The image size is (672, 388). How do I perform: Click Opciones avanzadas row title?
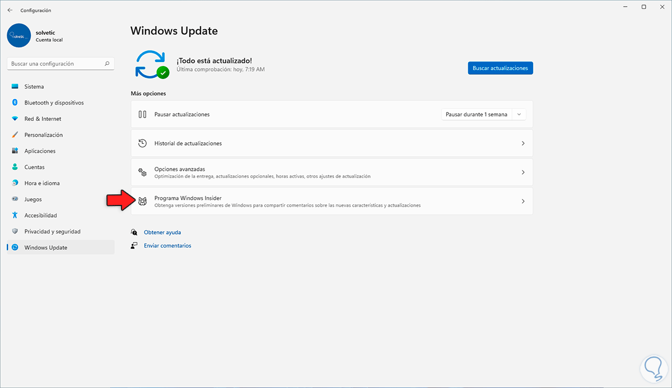click(x=180, y=169)
